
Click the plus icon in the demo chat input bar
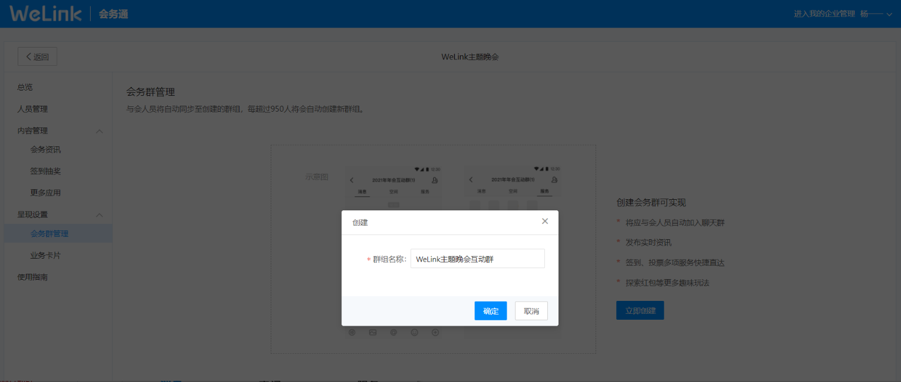[x=435, y=332]
